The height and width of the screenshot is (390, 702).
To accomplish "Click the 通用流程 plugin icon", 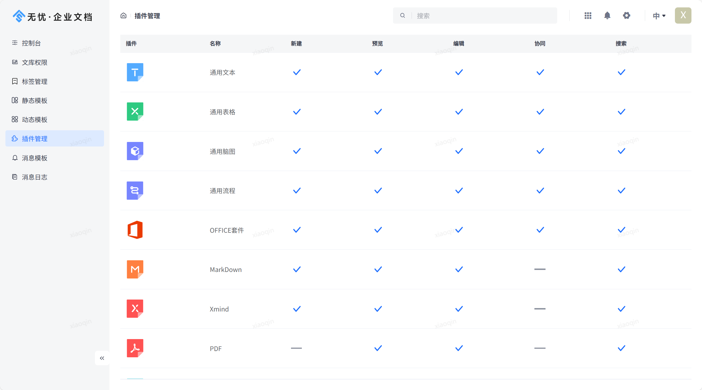I will (x=135, y=191).
